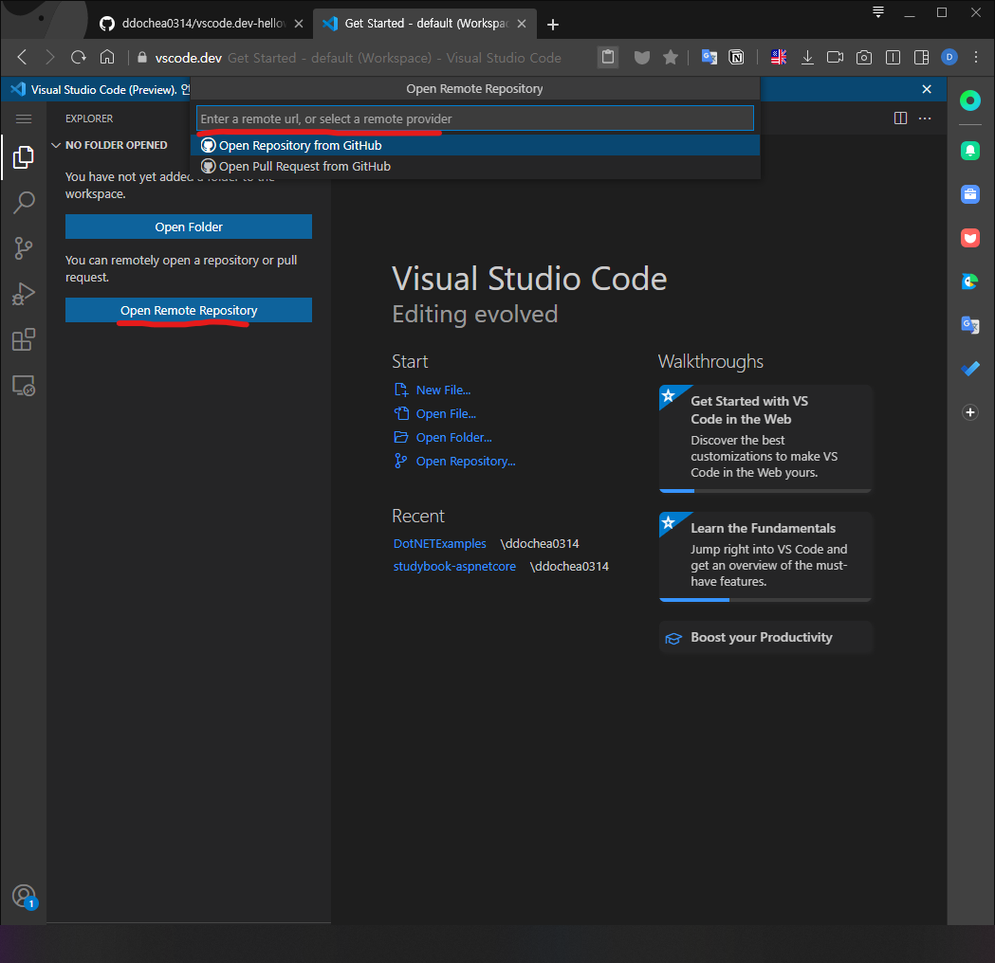Open the green bell sidebar notifications
The image size is (995, 963).
[x=969, y=151]
